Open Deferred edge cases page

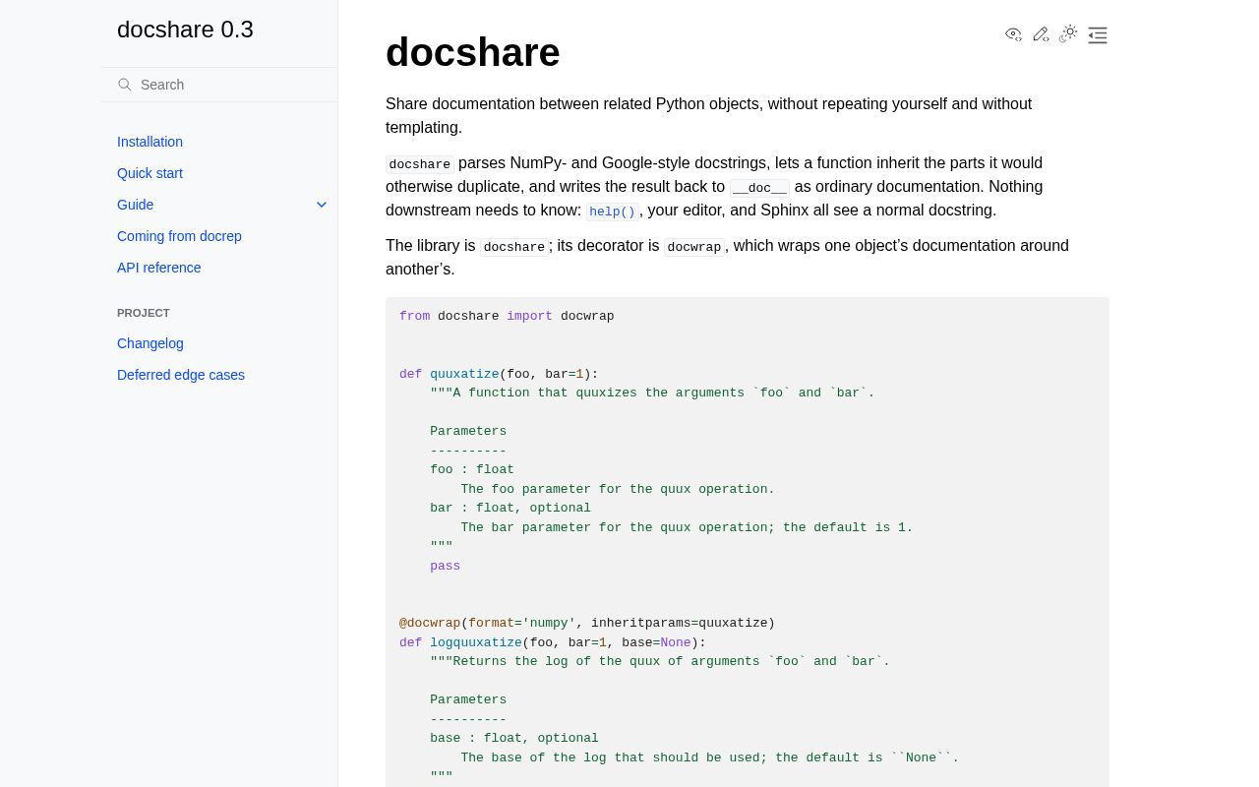(181, 375)
